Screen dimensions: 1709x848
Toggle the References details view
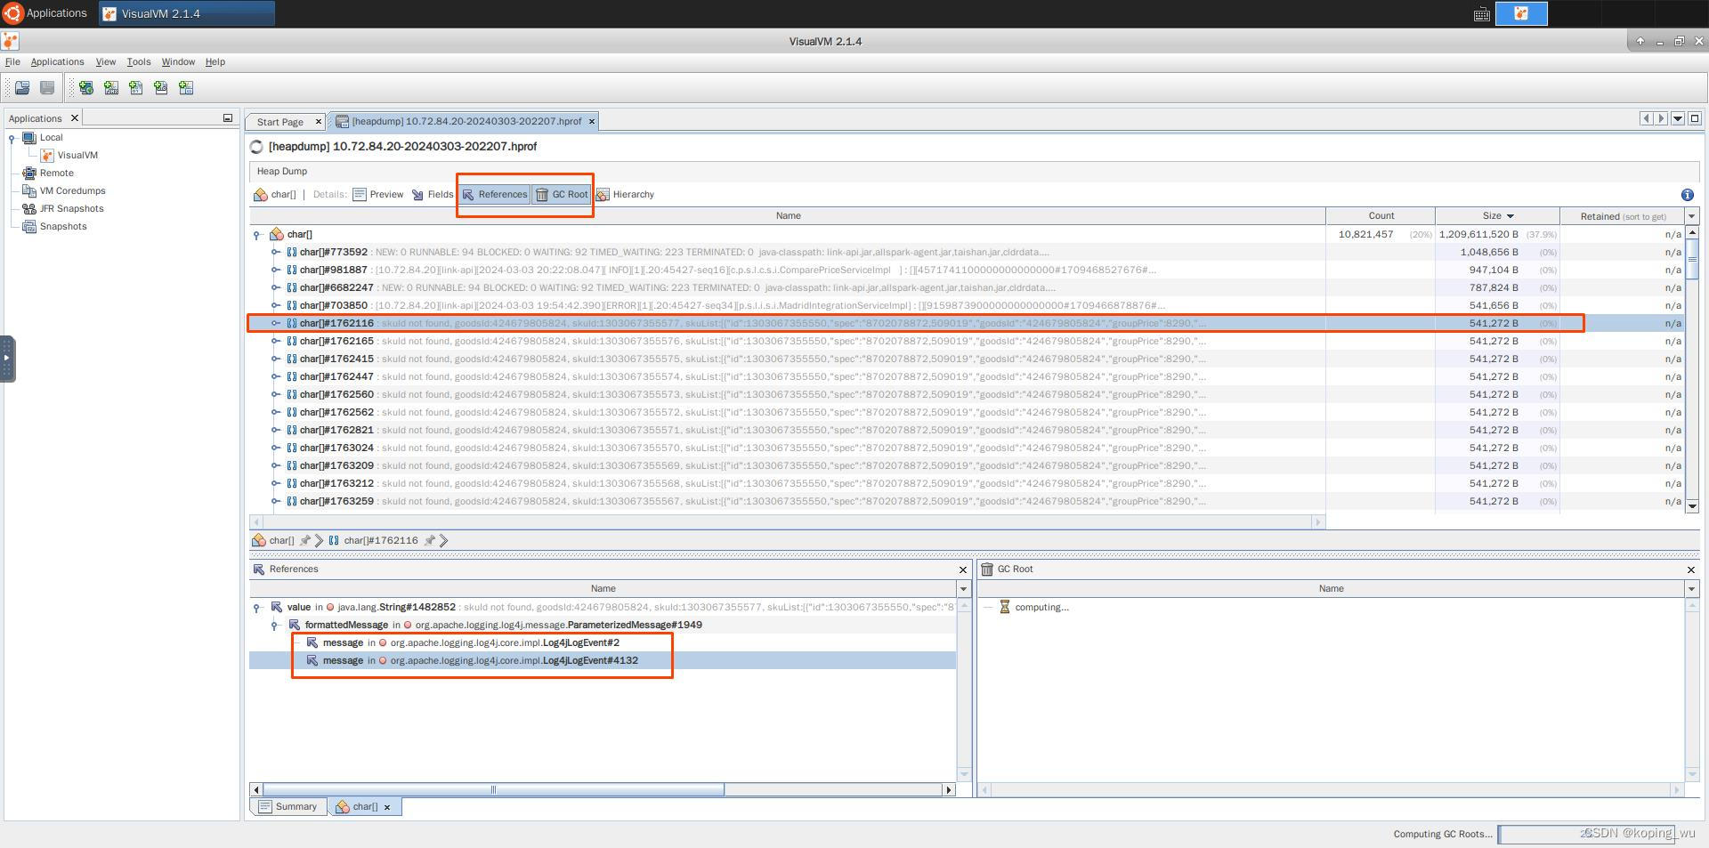coord(495,194)
